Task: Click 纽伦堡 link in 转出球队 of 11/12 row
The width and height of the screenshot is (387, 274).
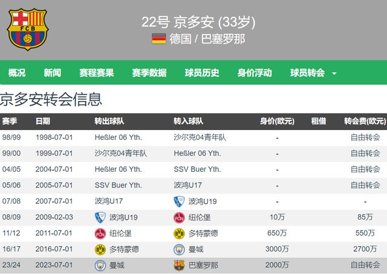Action: tap(121, 233)
